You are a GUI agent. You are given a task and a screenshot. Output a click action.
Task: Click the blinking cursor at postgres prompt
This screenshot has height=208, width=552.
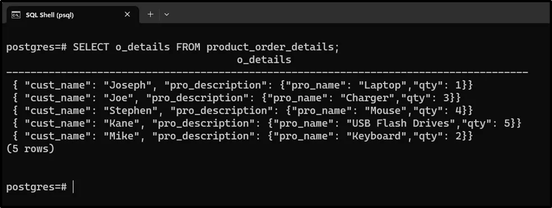(x=73, y=187)
